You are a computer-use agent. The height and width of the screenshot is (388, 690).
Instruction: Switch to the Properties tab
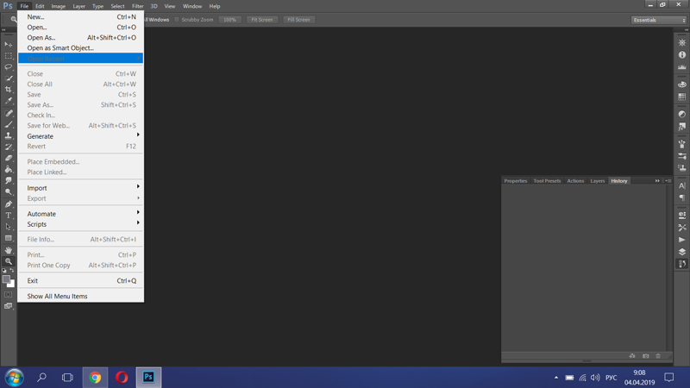515,181
